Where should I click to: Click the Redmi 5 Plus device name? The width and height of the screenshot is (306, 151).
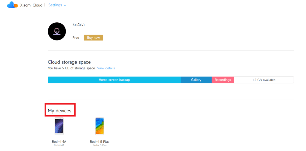tap(100, 141)
